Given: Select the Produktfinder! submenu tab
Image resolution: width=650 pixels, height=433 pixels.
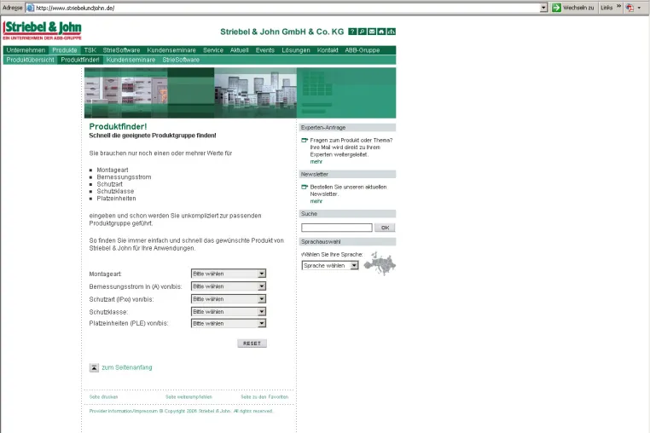Looking at the screenshot, I should [x=80, y=60].
